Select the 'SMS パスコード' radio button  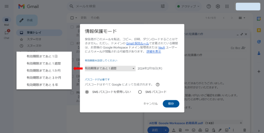(140, 92)
